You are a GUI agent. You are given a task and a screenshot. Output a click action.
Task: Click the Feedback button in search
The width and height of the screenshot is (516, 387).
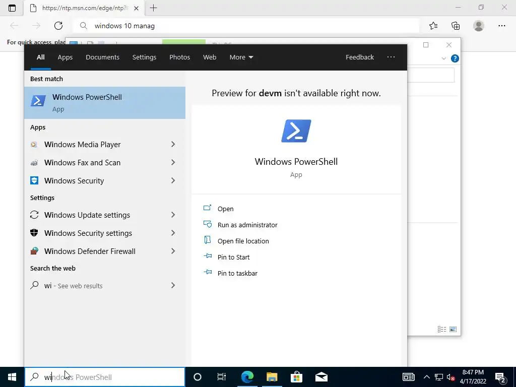(x=360, y=57)
